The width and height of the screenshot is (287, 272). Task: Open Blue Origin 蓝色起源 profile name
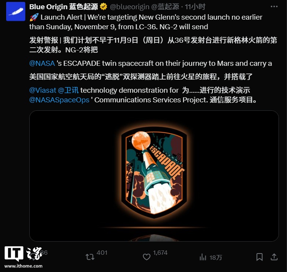tap(64, 7)
